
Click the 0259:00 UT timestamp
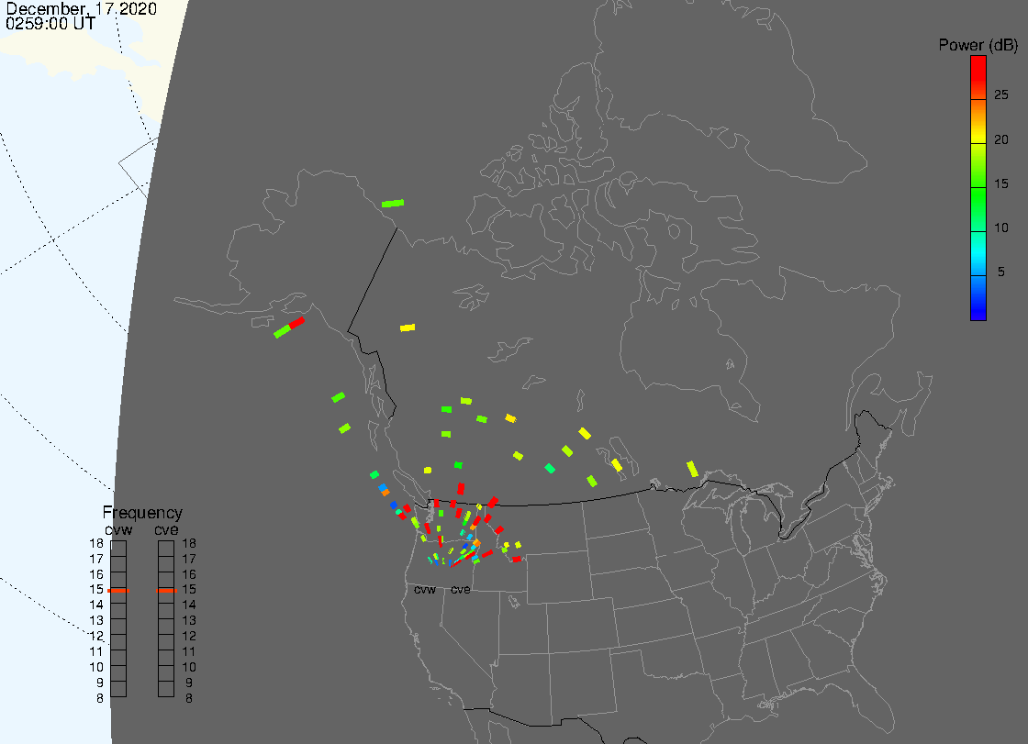pyautogui.click(x=50, y=24)
